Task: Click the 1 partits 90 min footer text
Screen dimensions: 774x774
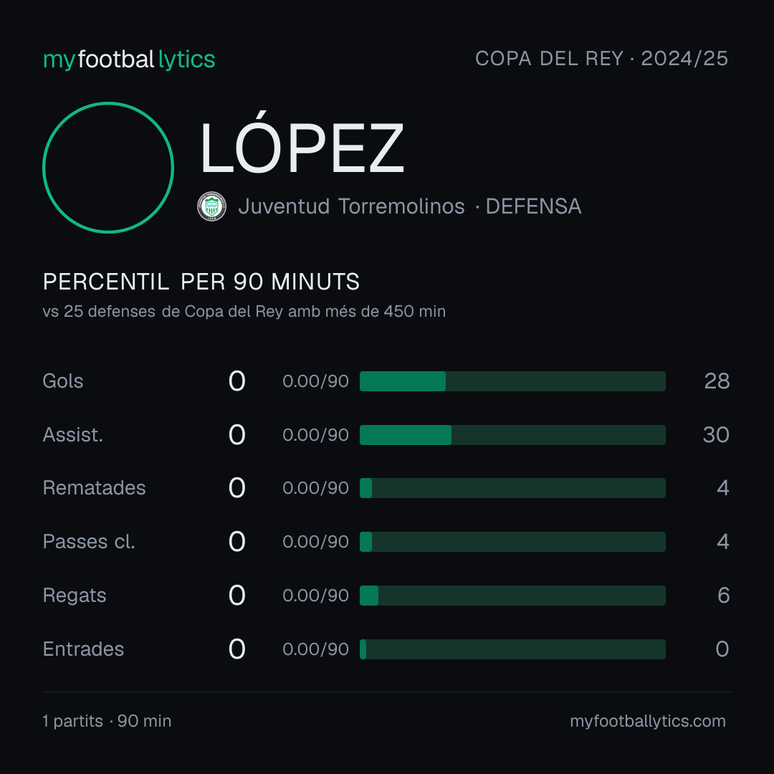Action: tap(107, 721)
